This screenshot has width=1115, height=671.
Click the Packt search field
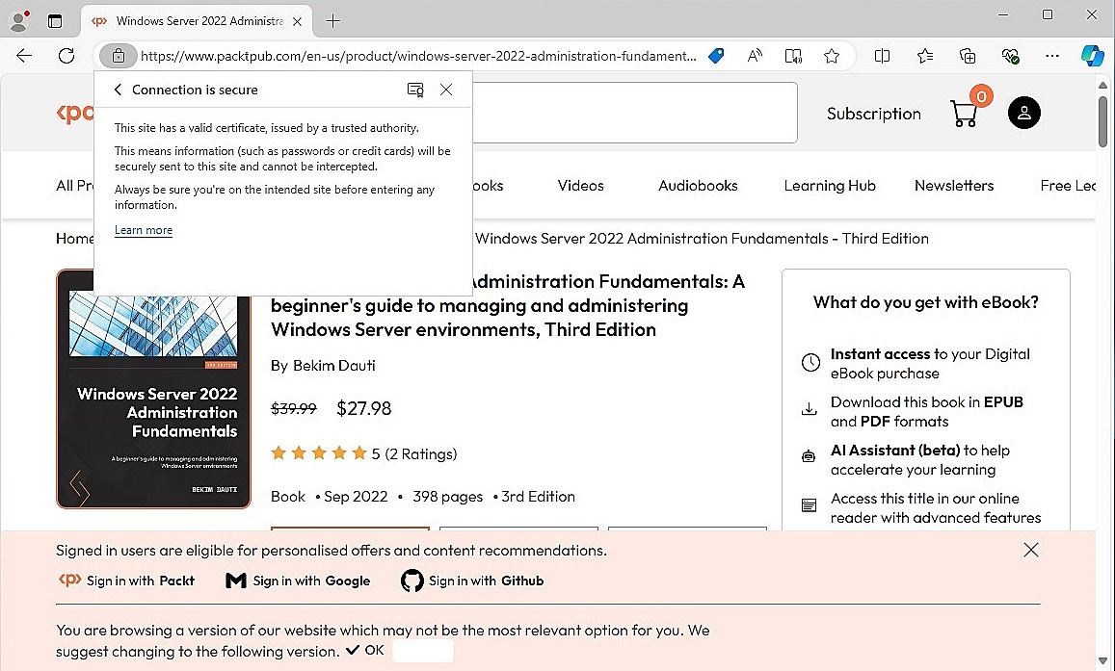(634, 113)
